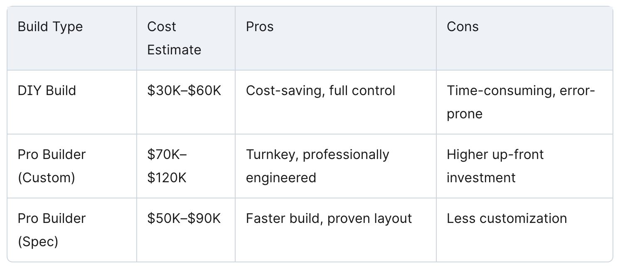This screenshot has width=620, height=269.
Task: Click the $30K–$60K cost cell
Action: (x=184, y=90)
